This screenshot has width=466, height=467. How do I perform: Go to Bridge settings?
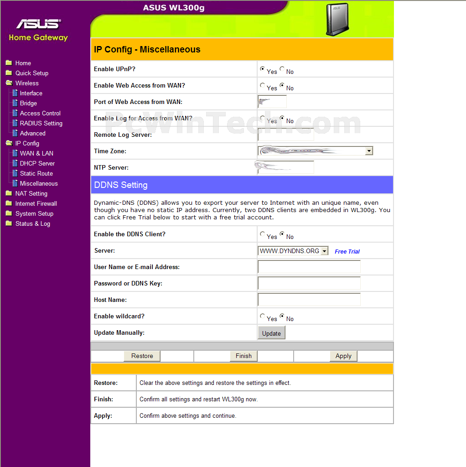pos(29,104)
